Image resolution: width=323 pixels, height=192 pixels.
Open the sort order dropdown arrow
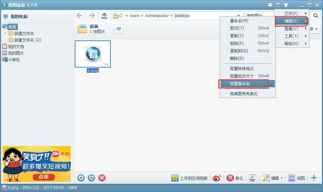317,29
